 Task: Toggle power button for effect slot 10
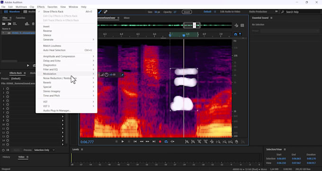8,125
